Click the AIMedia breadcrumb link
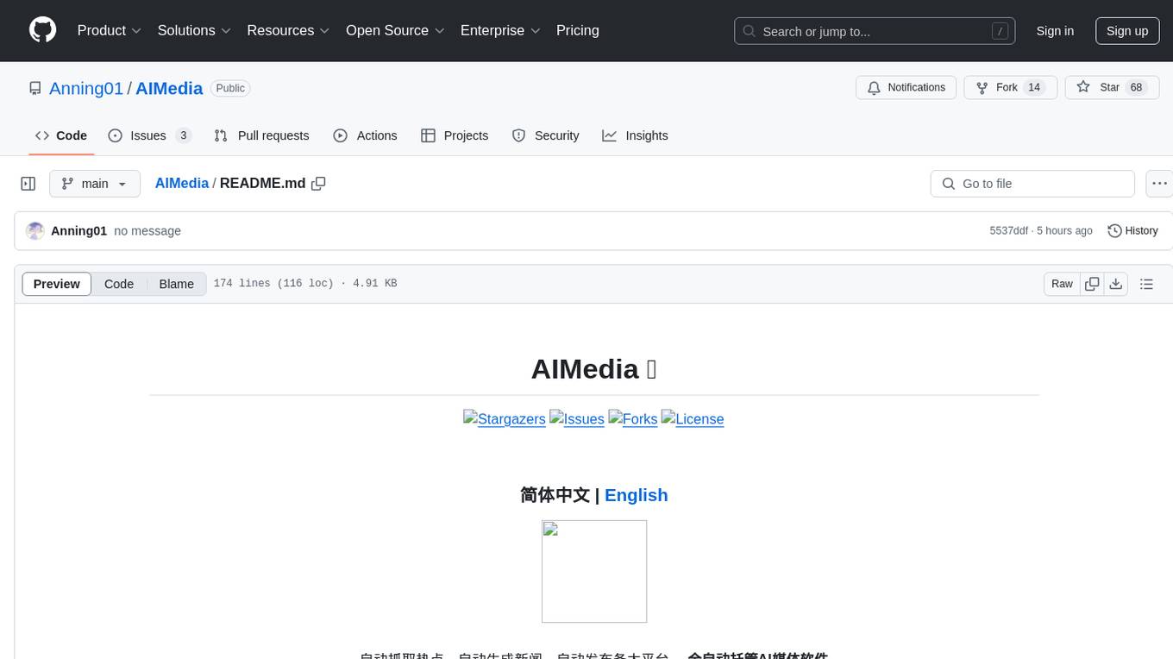Image resolution: width=1173 pixels, height=659 pixels. coord(182,183)
